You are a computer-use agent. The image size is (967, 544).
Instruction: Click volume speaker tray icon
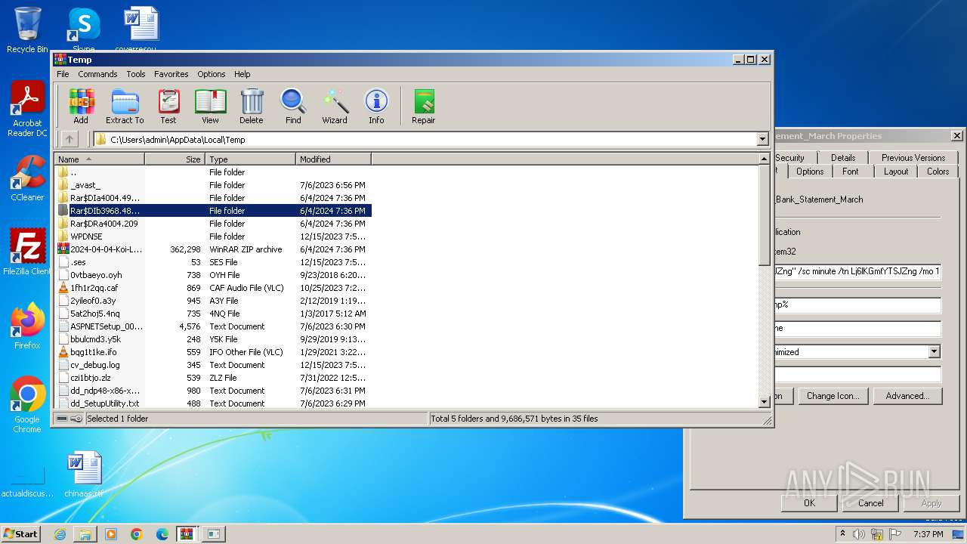pos(859,534)
